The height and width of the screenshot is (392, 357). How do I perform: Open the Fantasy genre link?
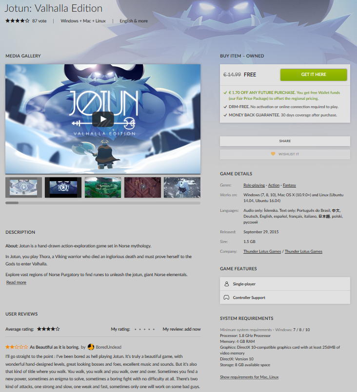pyautogui.click(x=289, y=185)
